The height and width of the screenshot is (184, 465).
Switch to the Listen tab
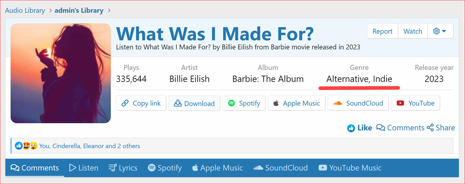coord(84,168)
